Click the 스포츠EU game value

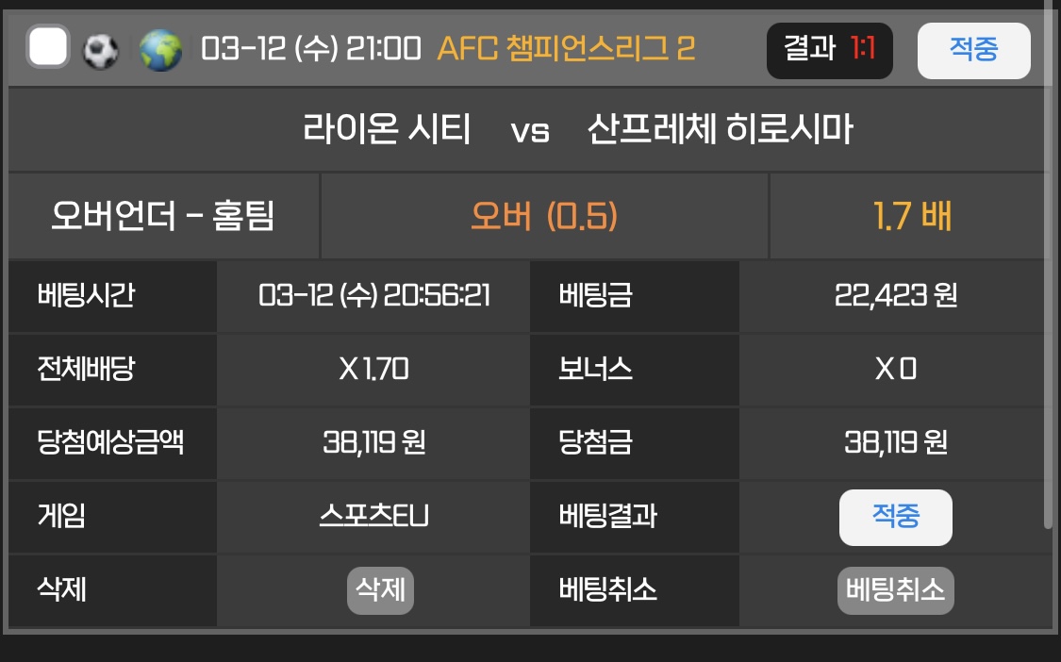click(x=373, y=516)
